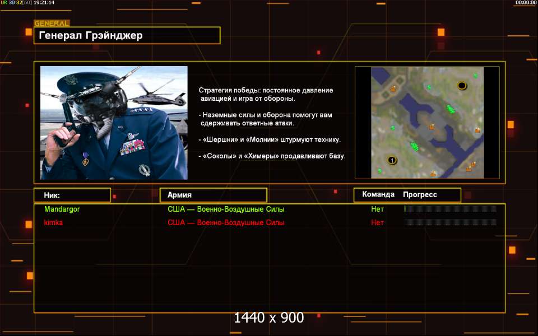
Task: Click the "Команда" column header
Action: click(378, 195)
